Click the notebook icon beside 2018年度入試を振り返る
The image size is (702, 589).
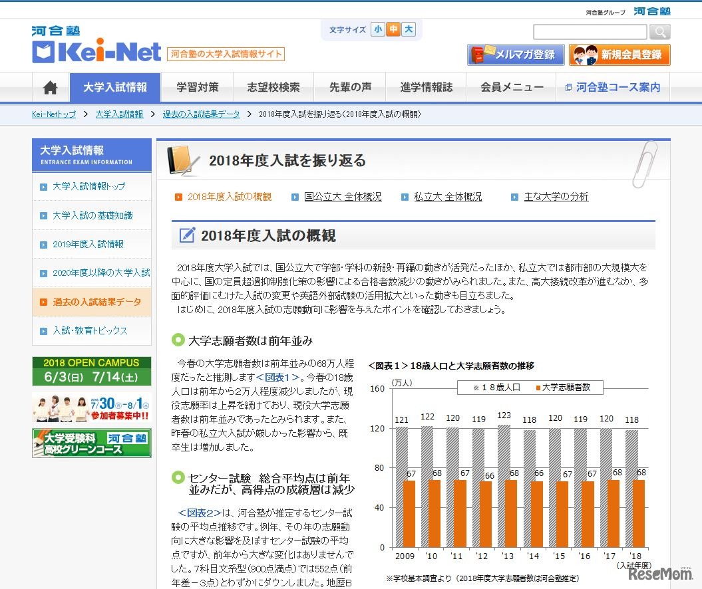(182, 160)
